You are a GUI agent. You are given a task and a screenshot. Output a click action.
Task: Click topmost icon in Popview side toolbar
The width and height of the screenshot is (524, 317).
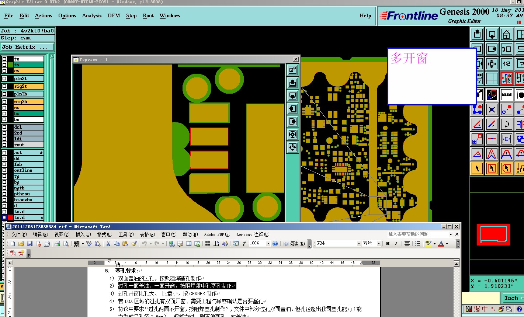[x=292, y=70]
